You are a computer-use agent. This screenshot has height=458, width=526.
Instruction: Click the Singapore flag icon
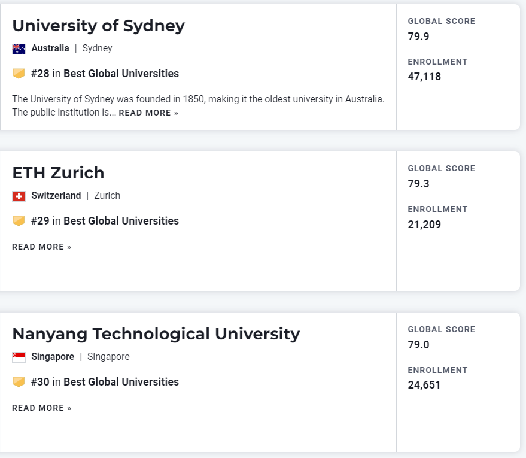click(x=19, y=357)
